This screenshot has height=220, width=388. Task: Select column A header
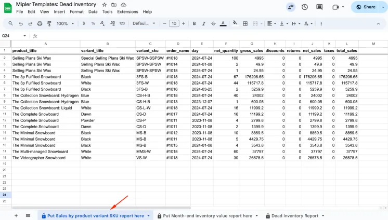click(x=46, y=44)
